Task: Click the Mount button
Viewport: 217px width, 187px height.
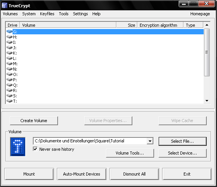Action: coord(29,174)
